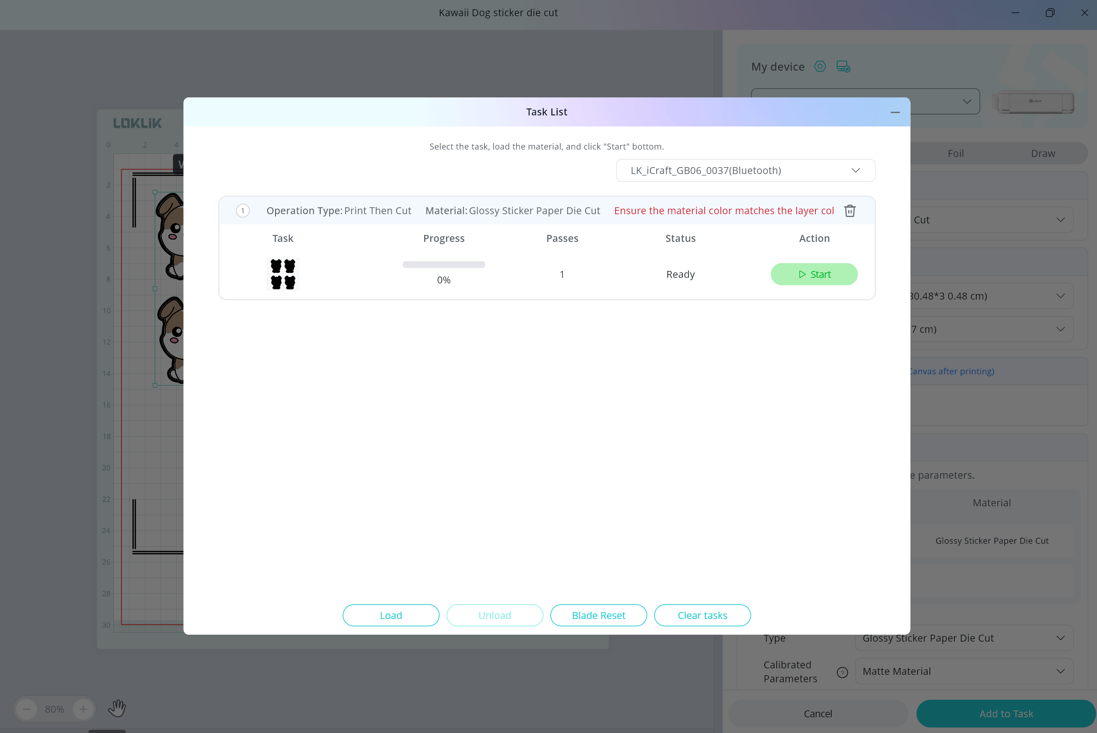Screen dimensions: 1097x733
Task: Switch to the Draw tab
Action: point(1043,154)
